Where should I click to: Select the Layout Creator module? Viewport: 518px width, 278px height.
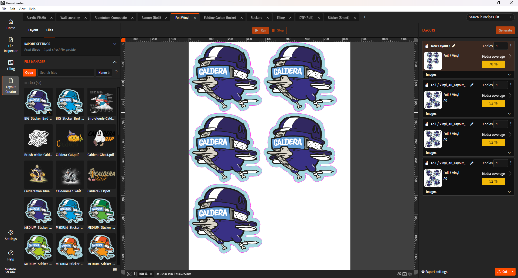(x=11, y=86)
